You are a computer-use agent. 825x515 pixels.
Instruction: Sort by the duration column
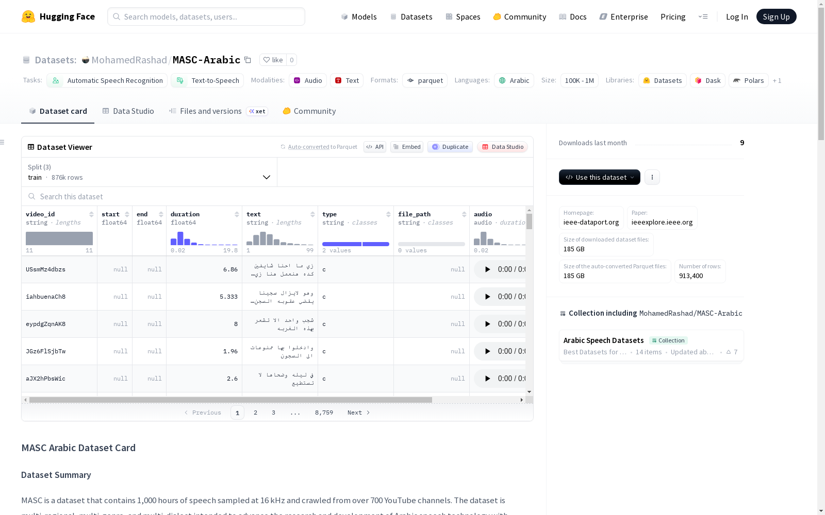pyautogui.click(x=237, y=214)
